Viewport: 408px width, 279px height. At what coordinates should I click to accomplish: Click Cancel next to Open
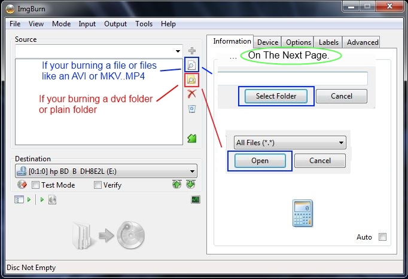point(320,161)
